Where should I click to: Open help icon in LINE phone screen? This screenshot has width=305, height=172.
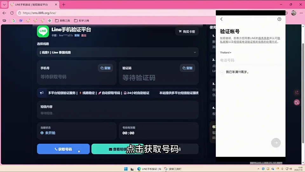[279, 19]
